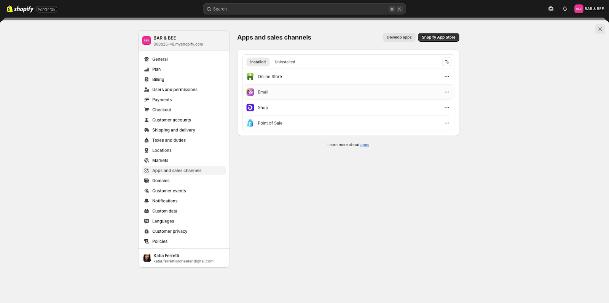The width and height of the screenshot is (609, 303).
Task: Open the more options menu for Online Store
Action: [x=447, y=77]
